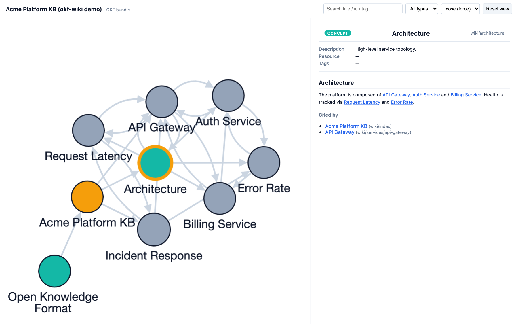
Task: Open Acme Platform KB in Cited by
Action: 346,126
